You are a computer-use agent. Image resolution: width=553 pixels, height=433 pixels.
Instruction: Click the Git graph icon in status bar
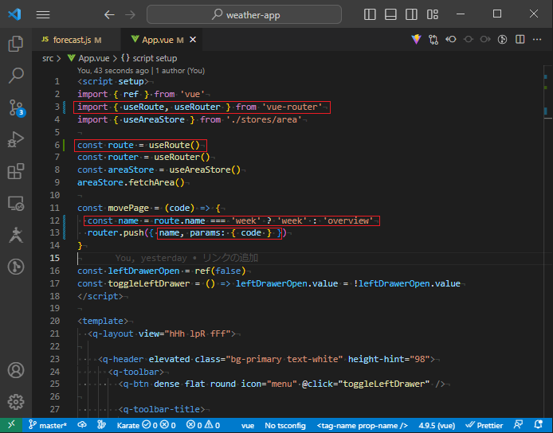click(x=101, y=425)
